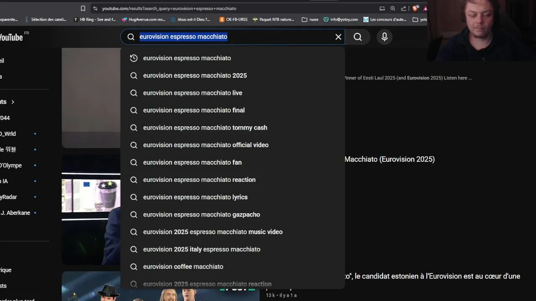This screenshot has height=301, width=536.
Task: Open bookmark 'Les concours d'aute...'
Action: click(385, 19)
